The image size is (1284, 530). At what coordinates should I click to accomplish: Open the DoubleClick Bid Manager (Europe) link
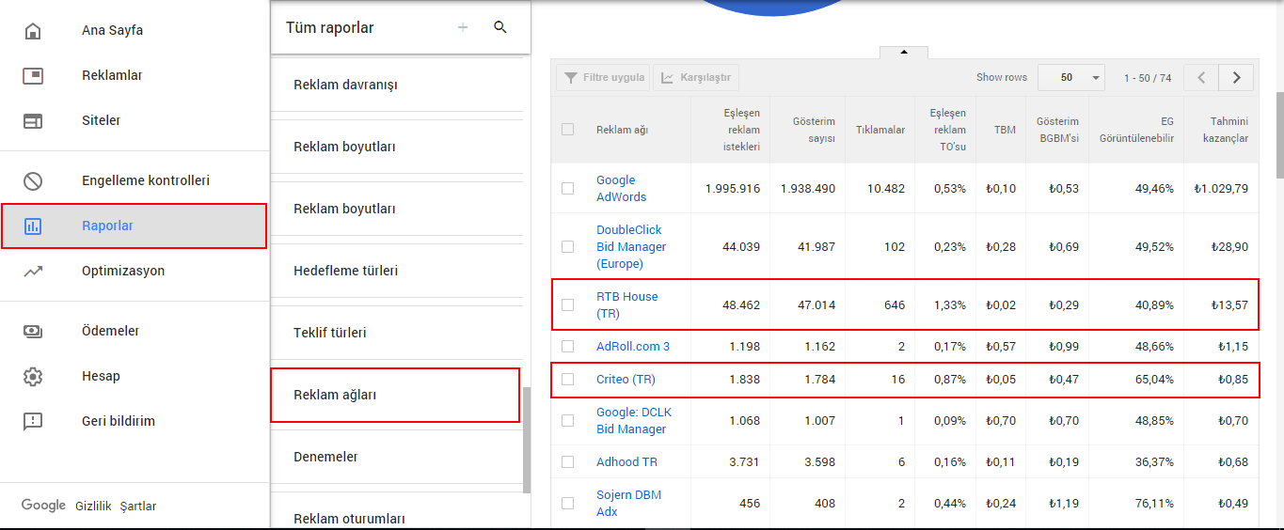tap(631, 246)
